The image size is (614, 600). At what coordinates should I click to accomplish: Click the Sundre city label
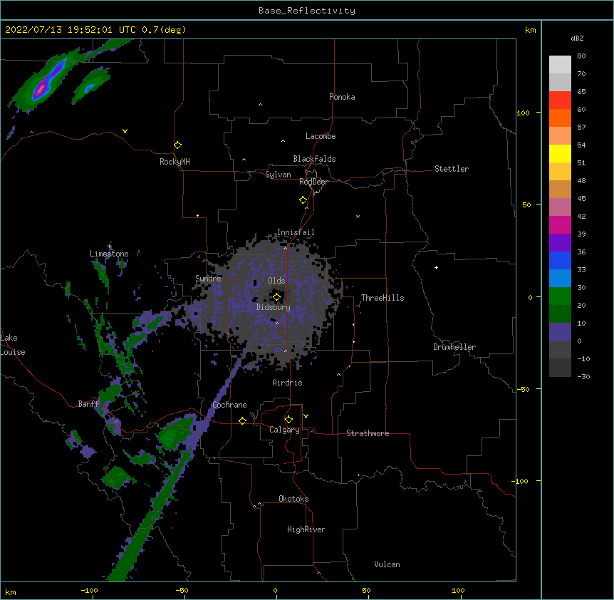pyautogui.click(x=208, y=279)
